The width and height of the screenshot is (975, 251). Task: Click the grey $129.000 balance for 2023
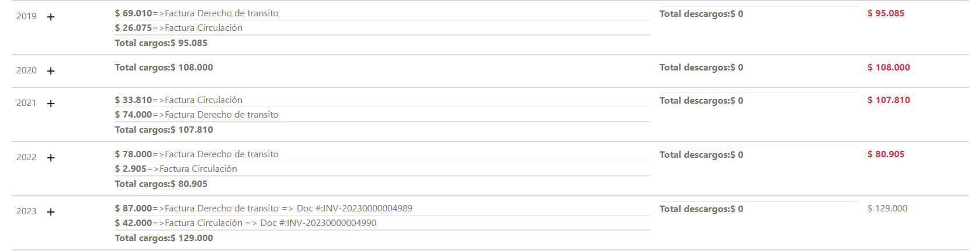pos(887,208)
